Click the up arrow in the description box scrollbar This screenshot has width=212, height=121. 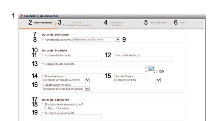tap(146, 67)
